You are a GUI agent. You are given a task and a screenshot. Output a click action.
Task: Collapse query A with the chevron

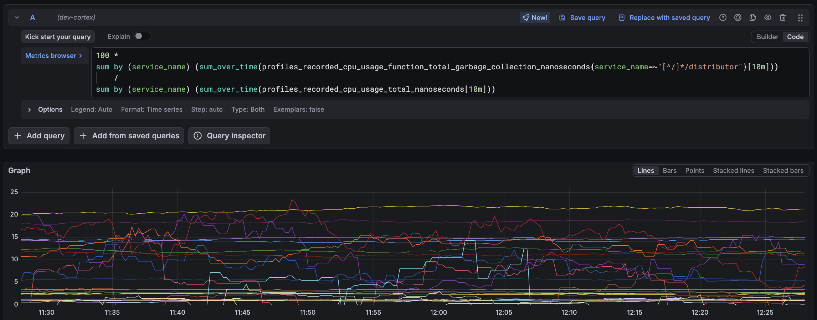(x=16, y=17)
